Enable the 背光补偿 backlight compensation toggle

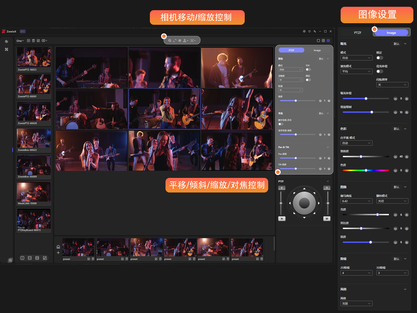379,71
